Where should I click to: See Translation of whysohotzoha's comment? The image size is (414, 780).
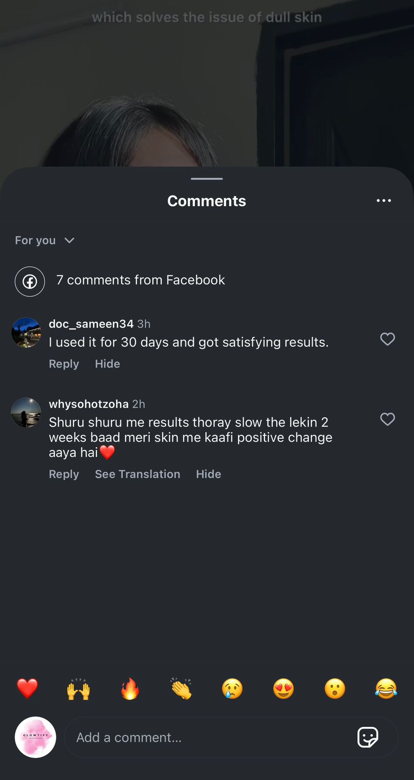(x=137, y=474)
